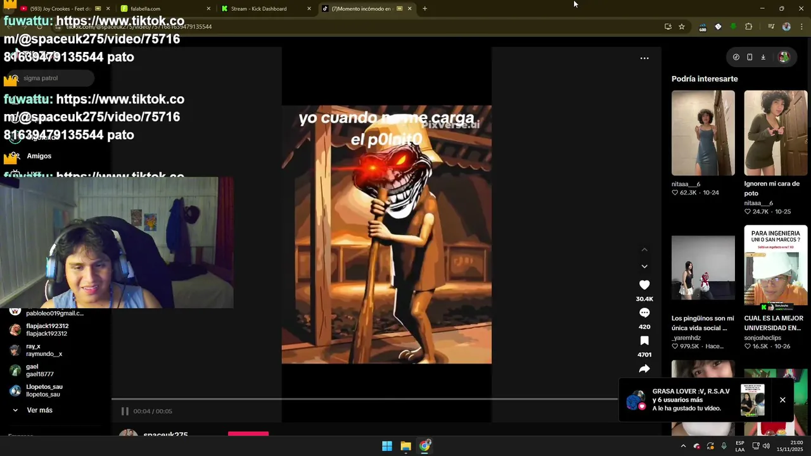Open Chrome profile avatar

(786, 27)
